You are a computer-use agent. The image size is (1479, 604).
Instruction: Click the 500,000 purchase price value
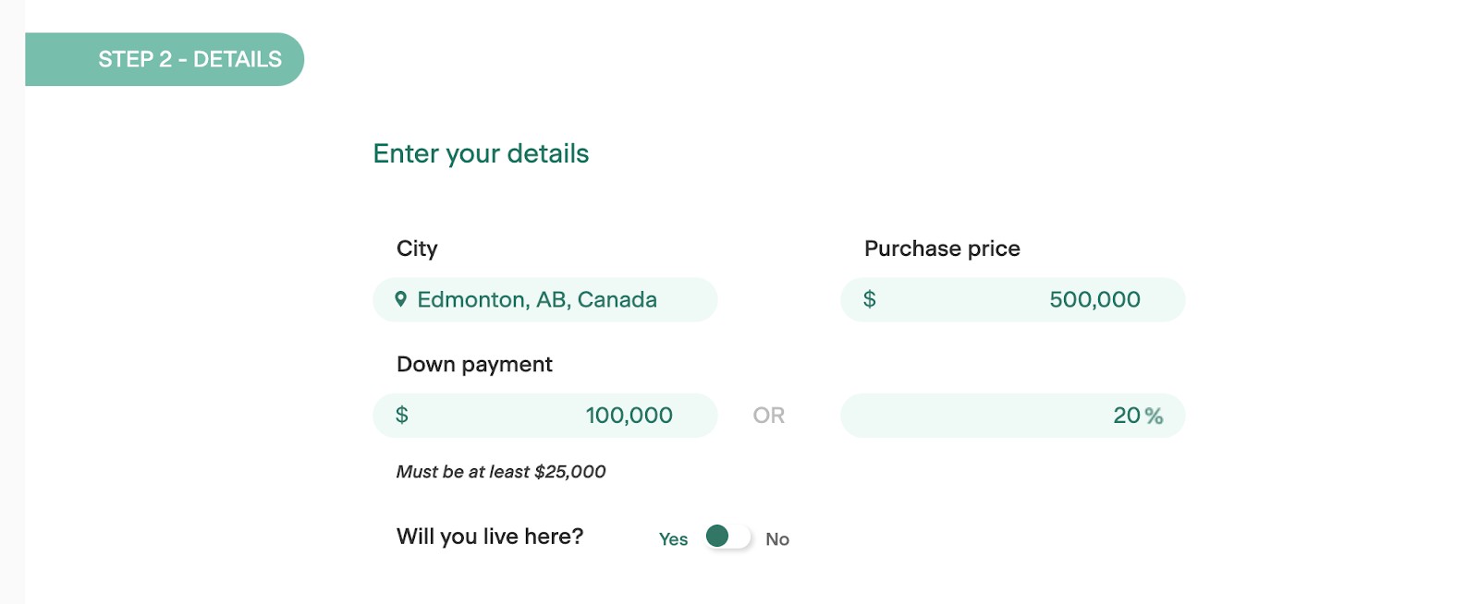pyautogui.click(x=1094, y=299)
